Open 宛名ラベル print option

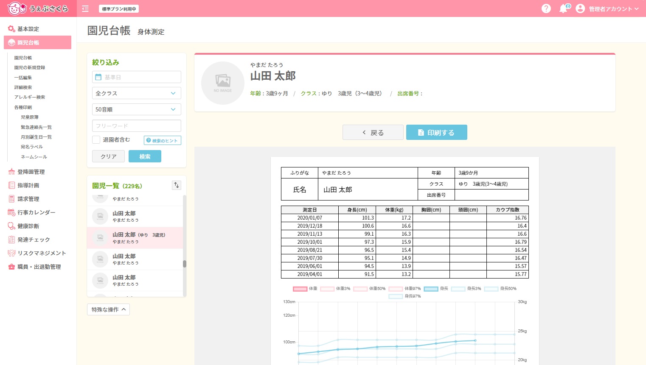[x=32, y=147]
